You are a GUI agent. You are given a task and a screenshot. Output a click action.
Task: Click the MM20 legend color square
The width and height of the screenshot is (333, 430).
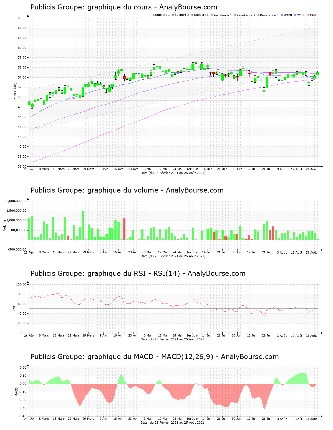coord(282,15)
